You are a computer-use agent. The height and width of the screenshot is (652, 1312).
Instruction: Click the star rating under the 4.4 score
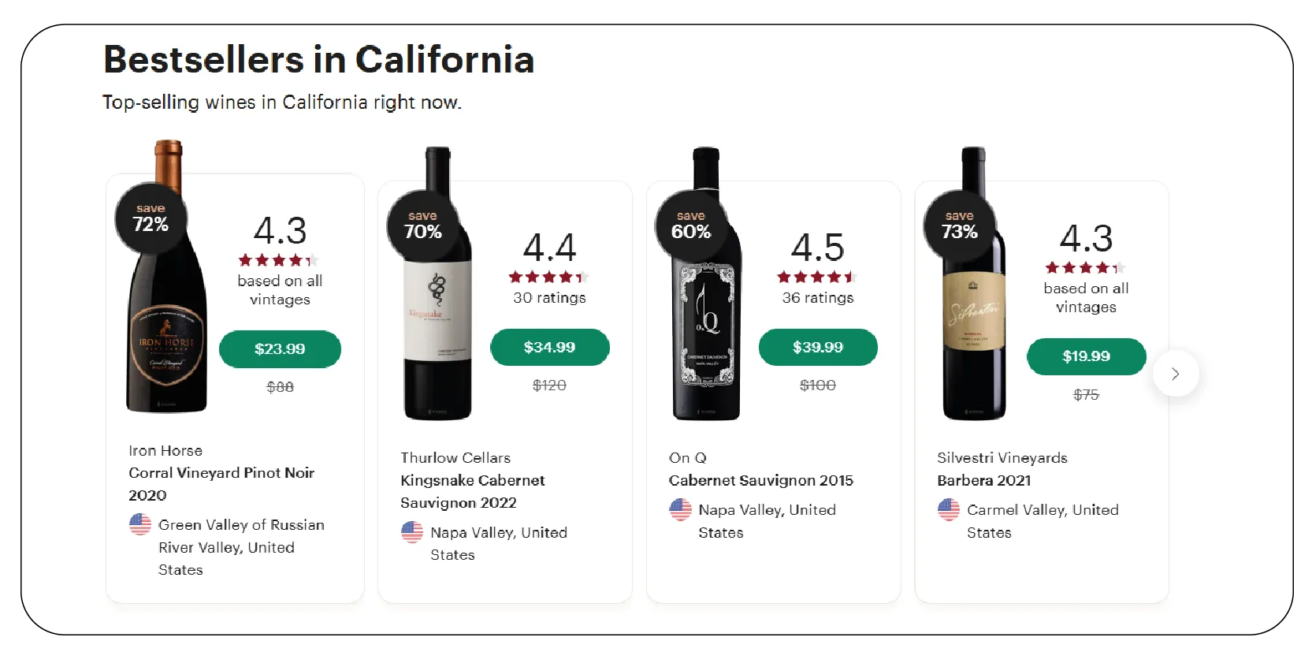(549, 277)
